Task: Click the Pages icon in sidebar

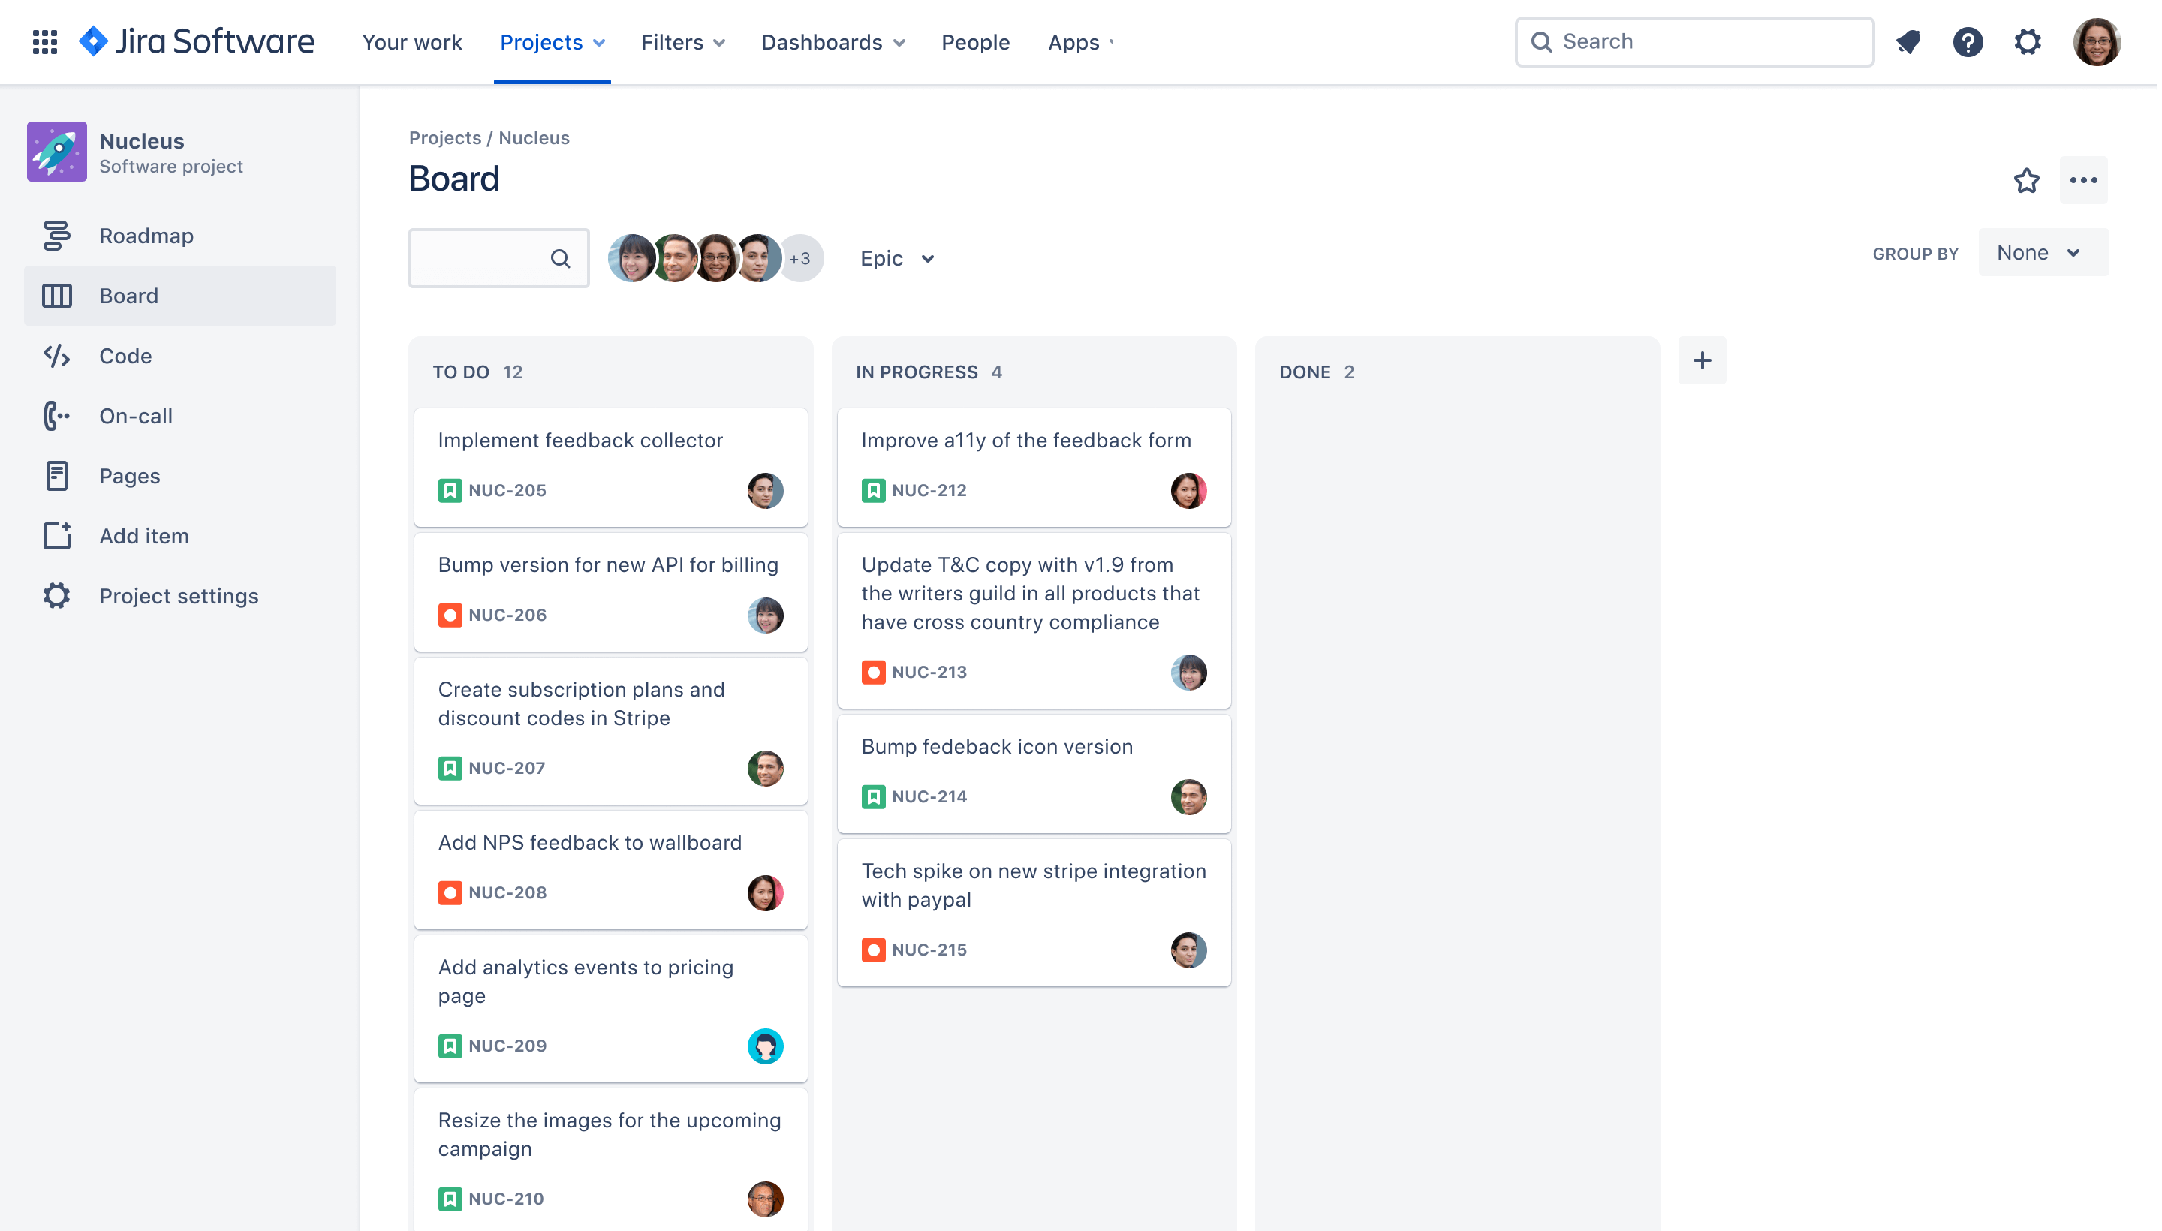Action: tap(55, 475)
